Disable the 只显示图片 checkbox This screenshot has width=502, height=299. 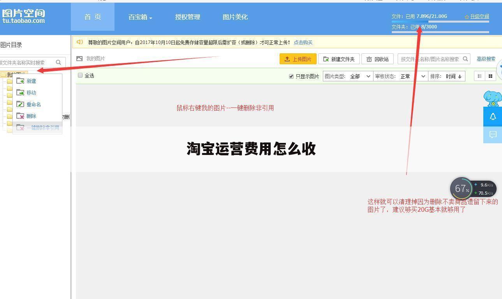[x=291, y=76]
